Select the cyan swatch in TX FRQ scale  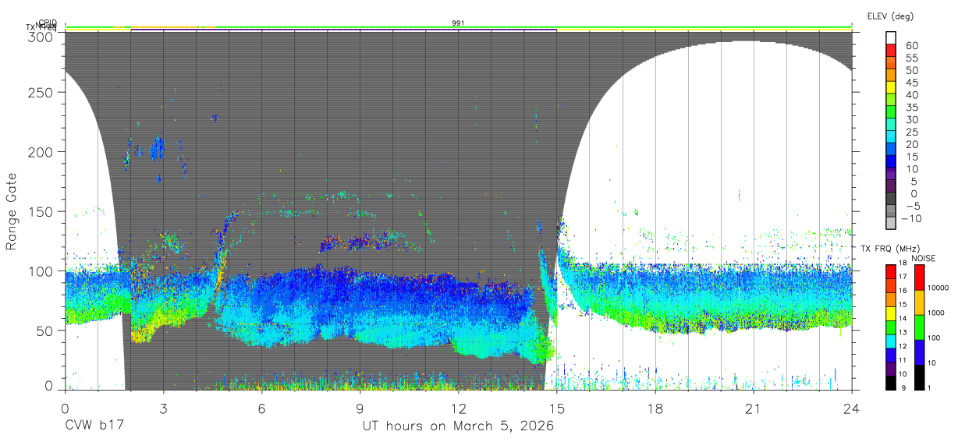coord(890,341)
